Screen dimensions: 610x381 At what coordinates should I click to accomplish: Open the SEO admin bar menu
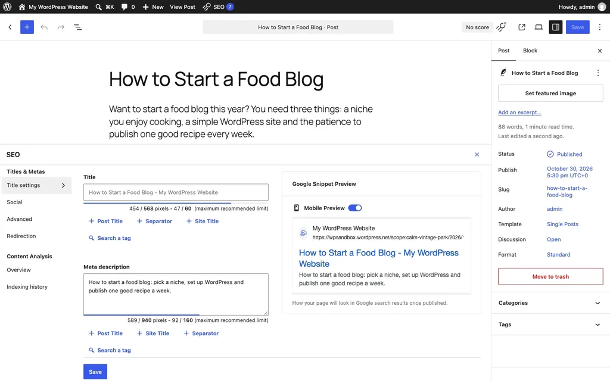pos(218,7)
